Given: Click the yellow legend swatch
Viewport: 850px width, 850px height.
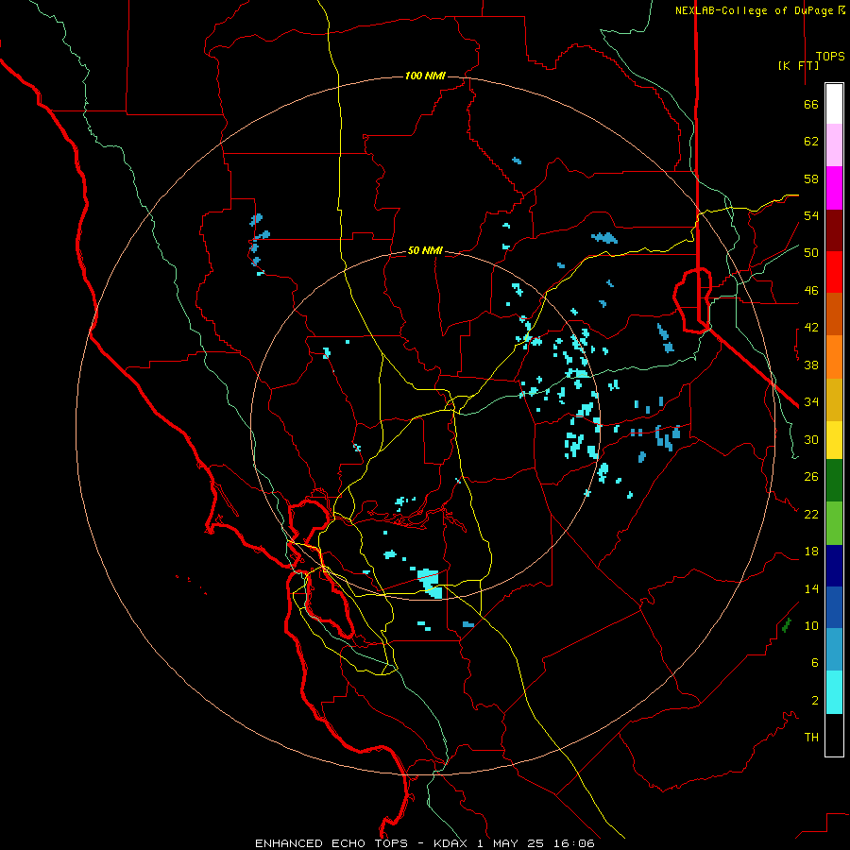Looking at the screenshot, I should point(834,439).
